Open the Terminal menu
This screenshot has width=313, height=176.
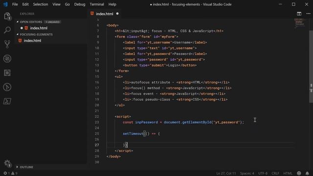pyautogui.click(x=97, y=4)
